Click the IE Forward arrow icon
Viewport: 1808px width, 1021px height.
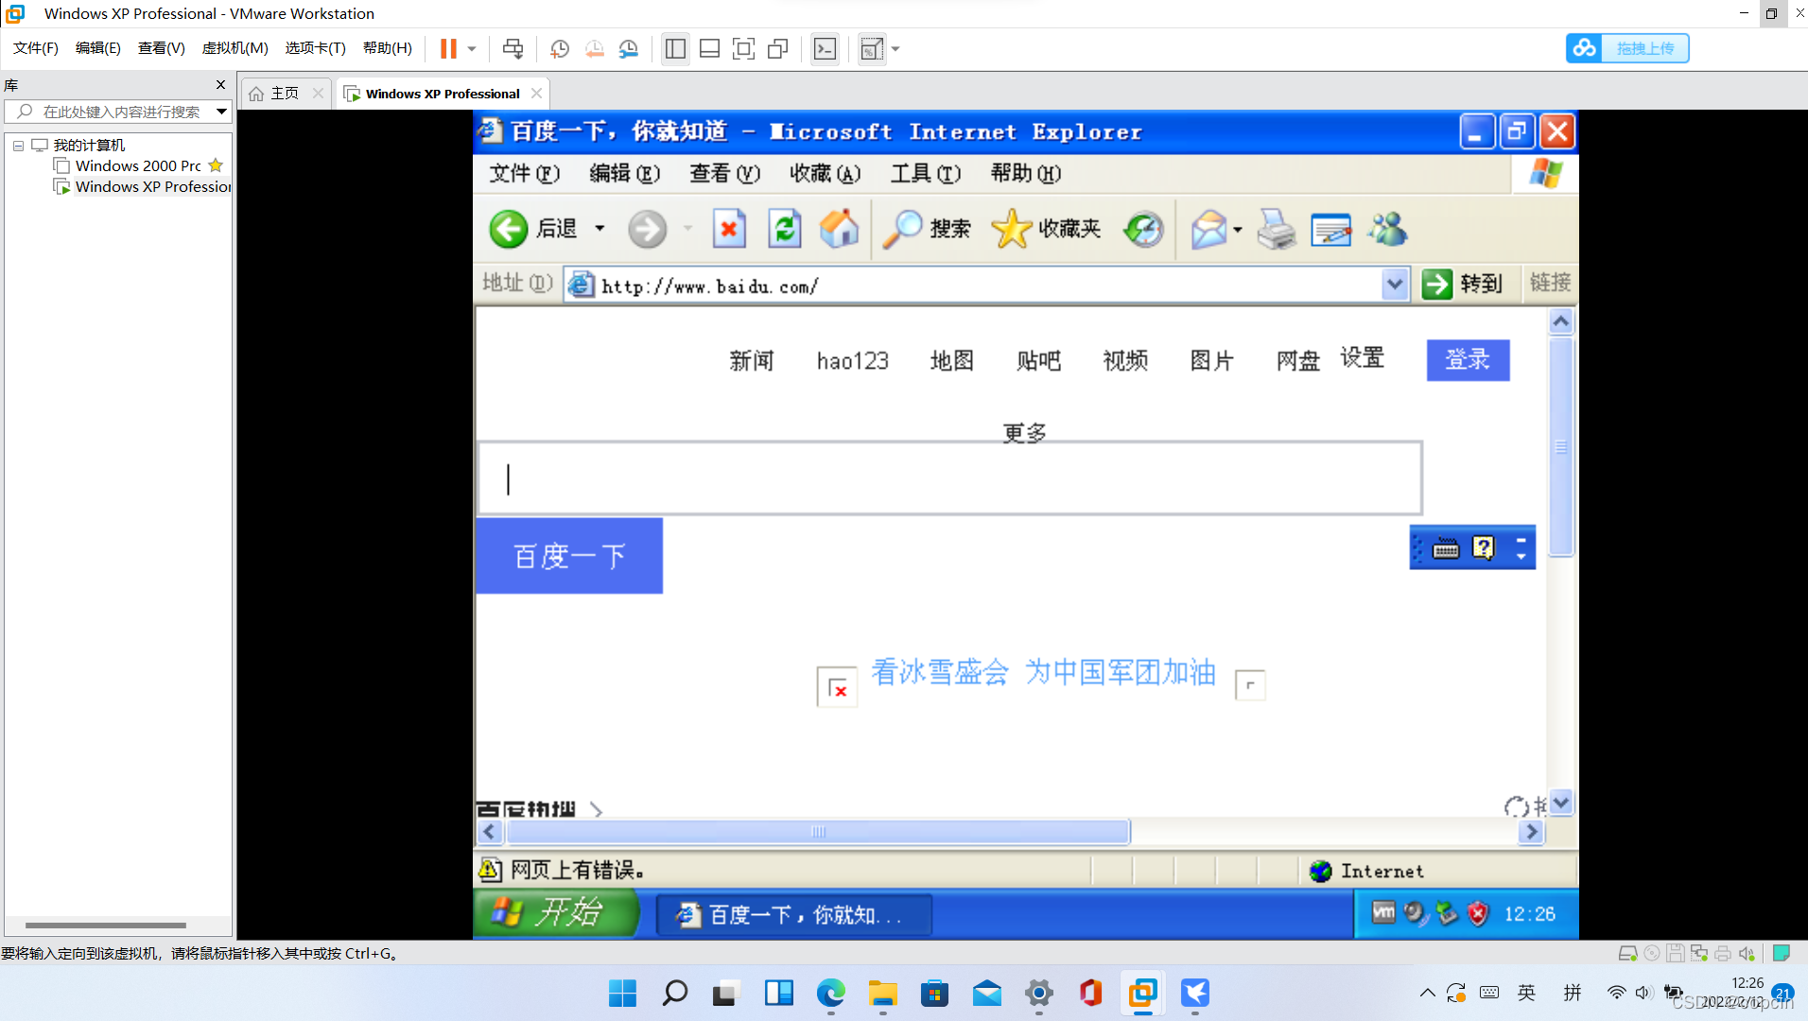[647, 229]
